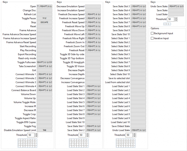Image resolution: width=187 pixels, height=151 pixels.
Task: Click the Threshold field below Disable Emulation Speed Limit
Action: pyautogui.click(x=31, y=135)
